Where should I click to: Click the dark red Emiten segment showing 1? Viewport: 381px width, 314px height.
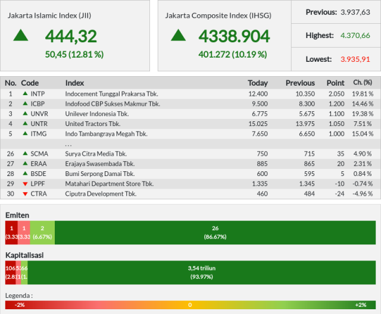coord(11,233)
